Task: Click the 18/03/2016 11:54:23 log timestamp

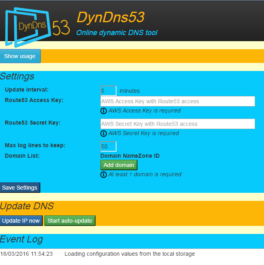Action: 27,254
